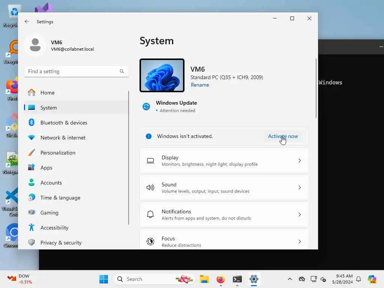This screenshot has height=288, width=384.
Task: Click the Accounts person icon
Action: [31, 183]
